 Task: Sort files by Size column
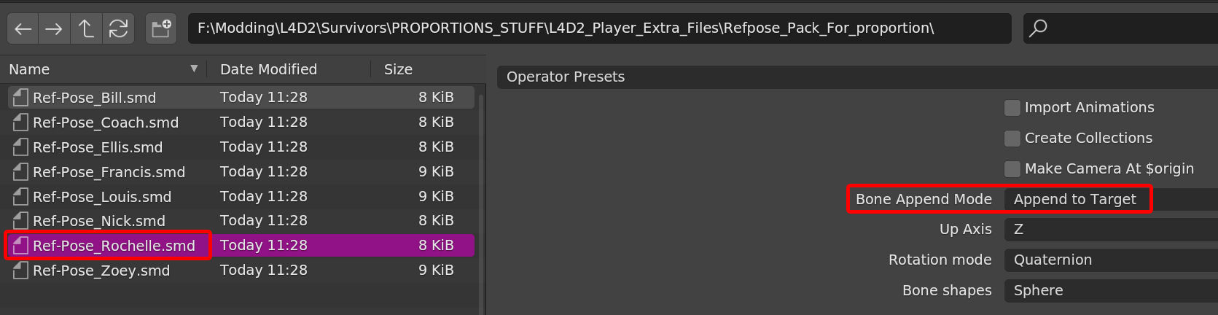(398, 69)
